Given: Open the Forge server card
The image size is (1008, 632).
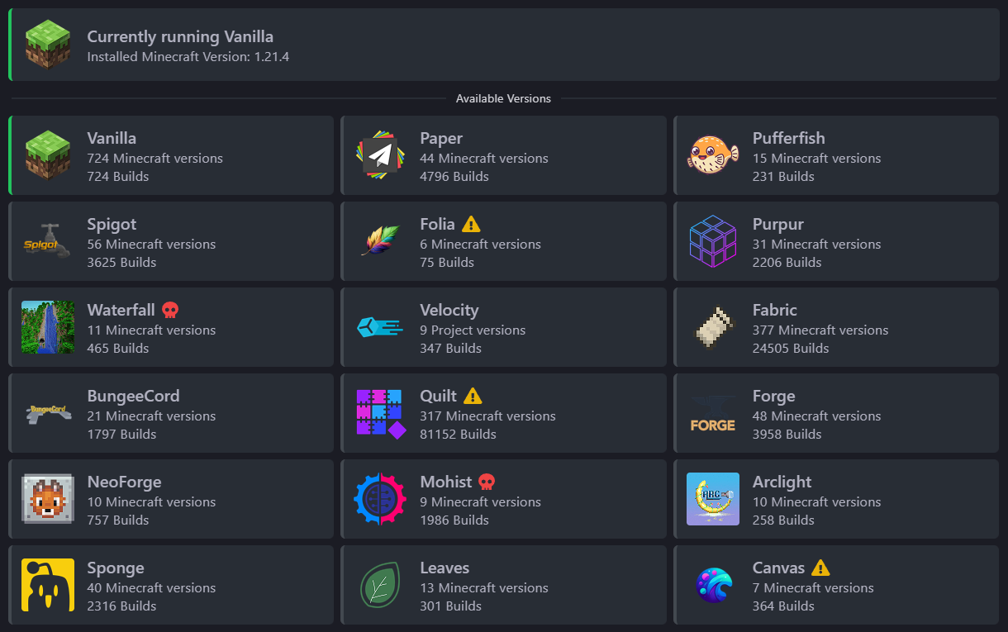Looking at the screenshot, I should tap(835, 412).
